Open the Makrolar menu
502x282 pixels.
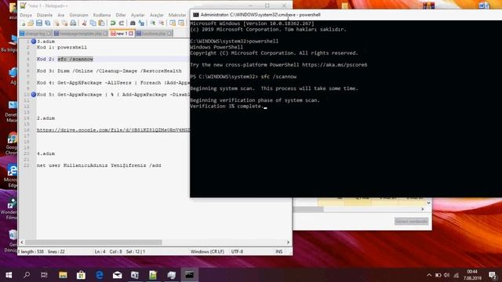click(x=177, y=15)
